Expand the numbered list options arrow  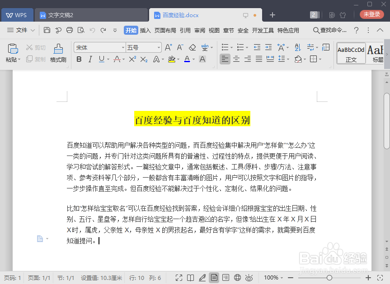click(247, 47)
